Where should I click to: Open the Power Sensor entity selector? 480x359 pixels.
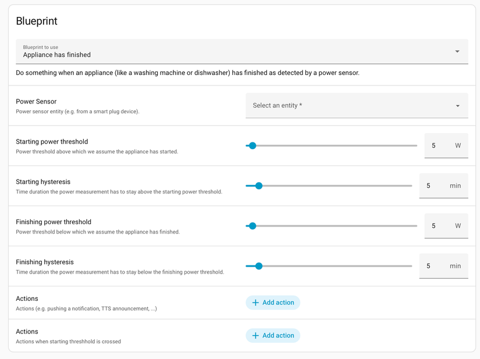[x=349, y=105]
